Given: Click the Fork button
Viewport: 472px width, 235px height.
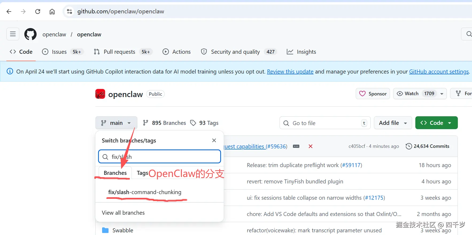Looking at the screenshot, I should pos(461,94).
